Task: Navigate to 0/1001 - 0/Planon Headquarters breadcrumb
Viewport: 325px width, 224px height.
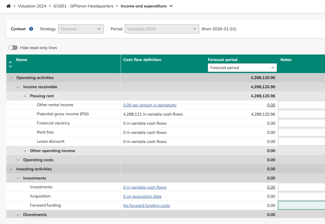Action: point(83,6)
